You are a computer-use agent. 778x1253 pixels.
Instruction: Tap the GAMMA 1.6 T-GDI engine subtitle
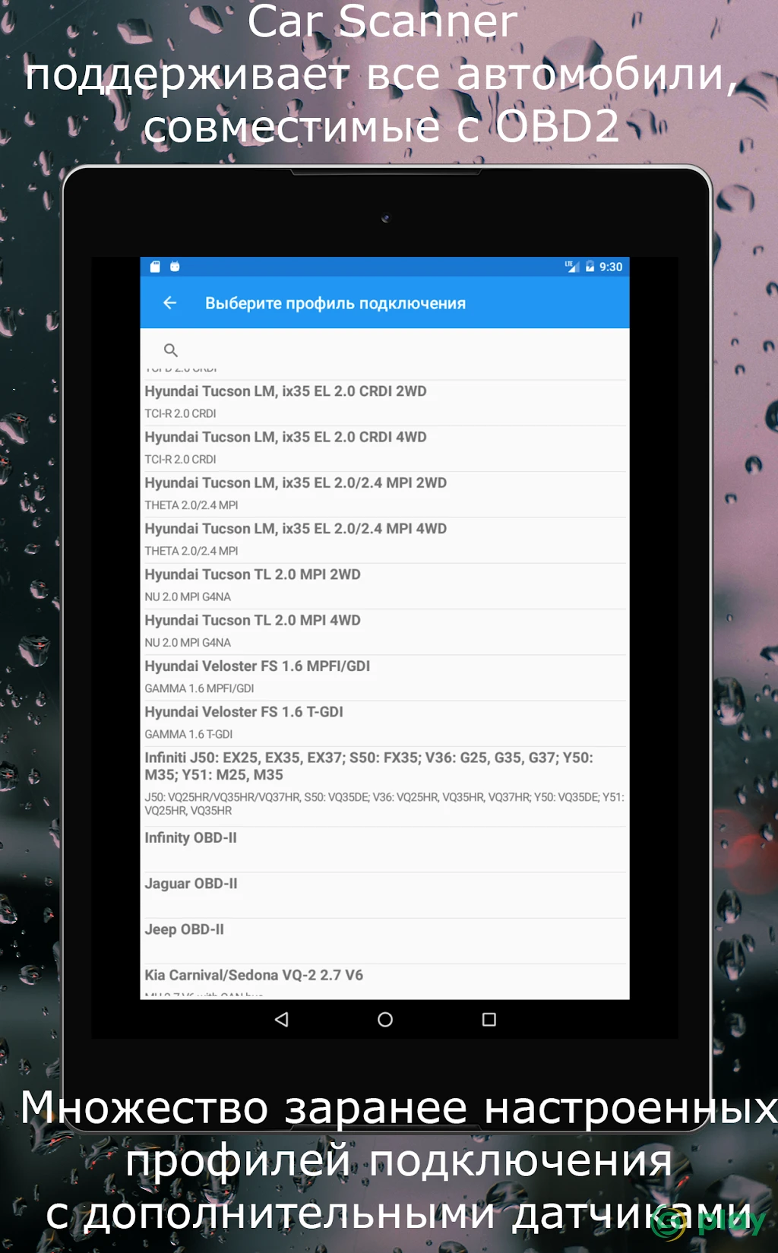tap(188, 734)
